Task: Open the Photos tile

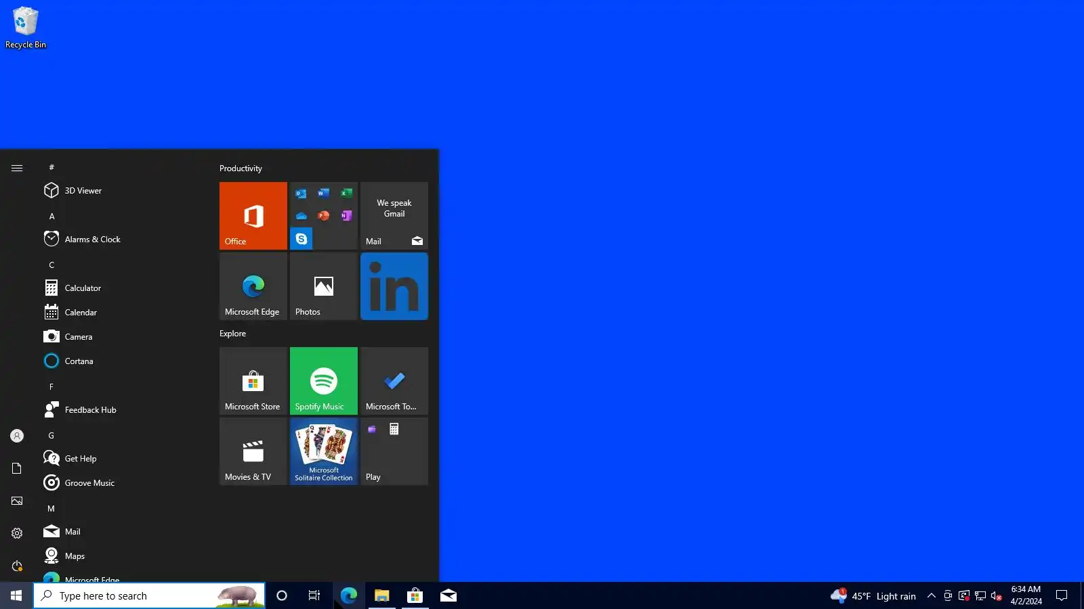Action: [x=324, y=286]
